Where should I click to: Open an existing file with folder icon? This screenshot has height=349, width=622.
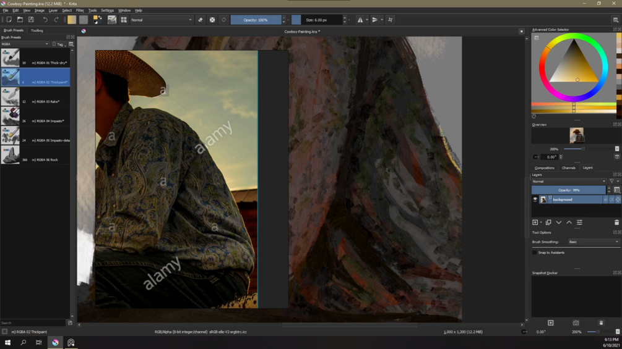[x=20, y=19]
